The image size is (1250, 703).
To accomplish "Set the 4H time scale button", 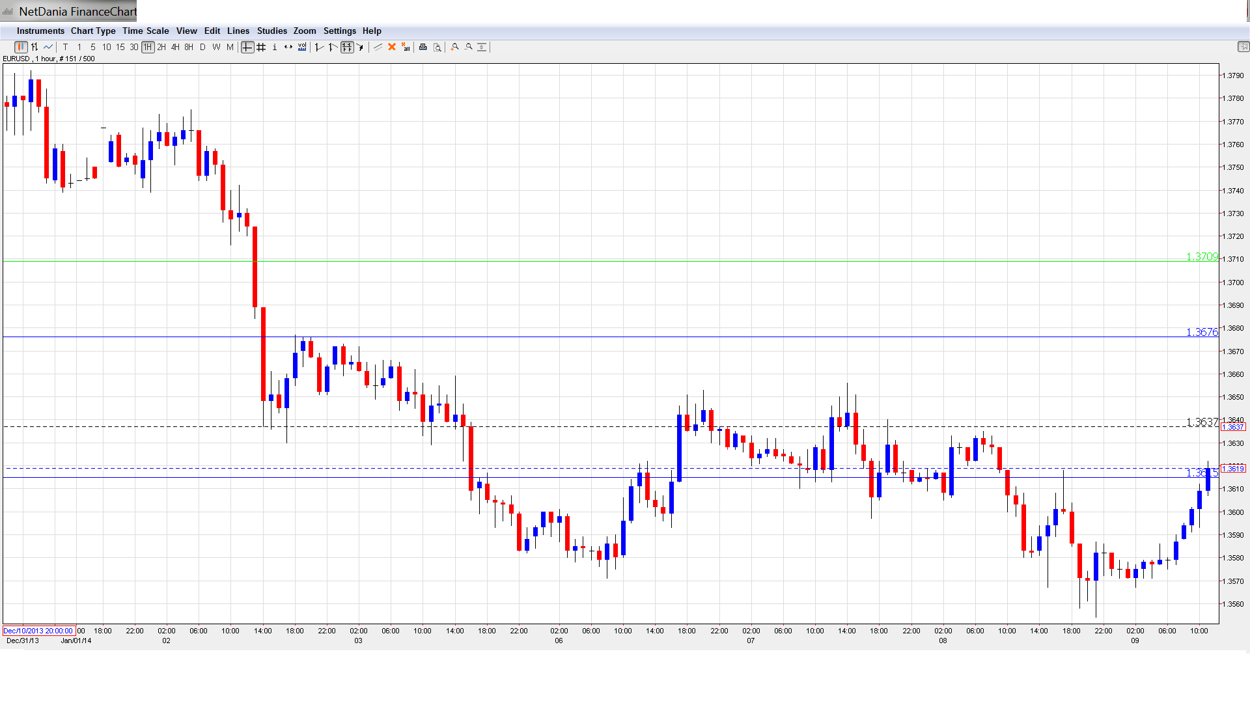I will [x=175, y=47].
